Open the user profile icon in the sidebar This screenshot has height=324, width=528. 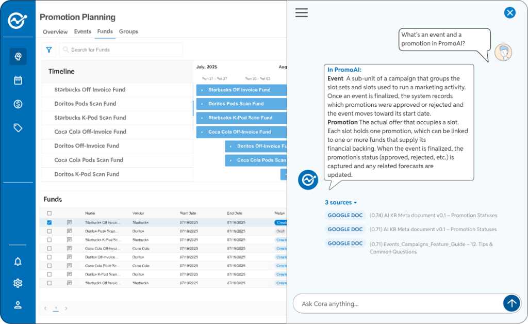coord(18,305)
